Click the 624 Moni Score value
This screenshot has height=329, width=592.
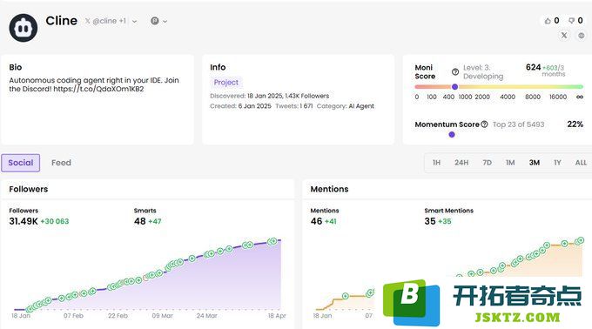tap(533, 67)
